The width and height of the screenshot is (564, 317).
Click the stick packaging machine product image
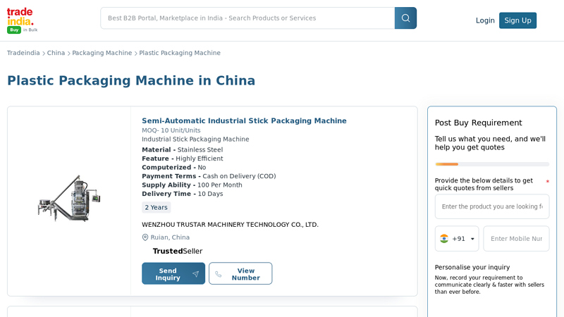69,199
